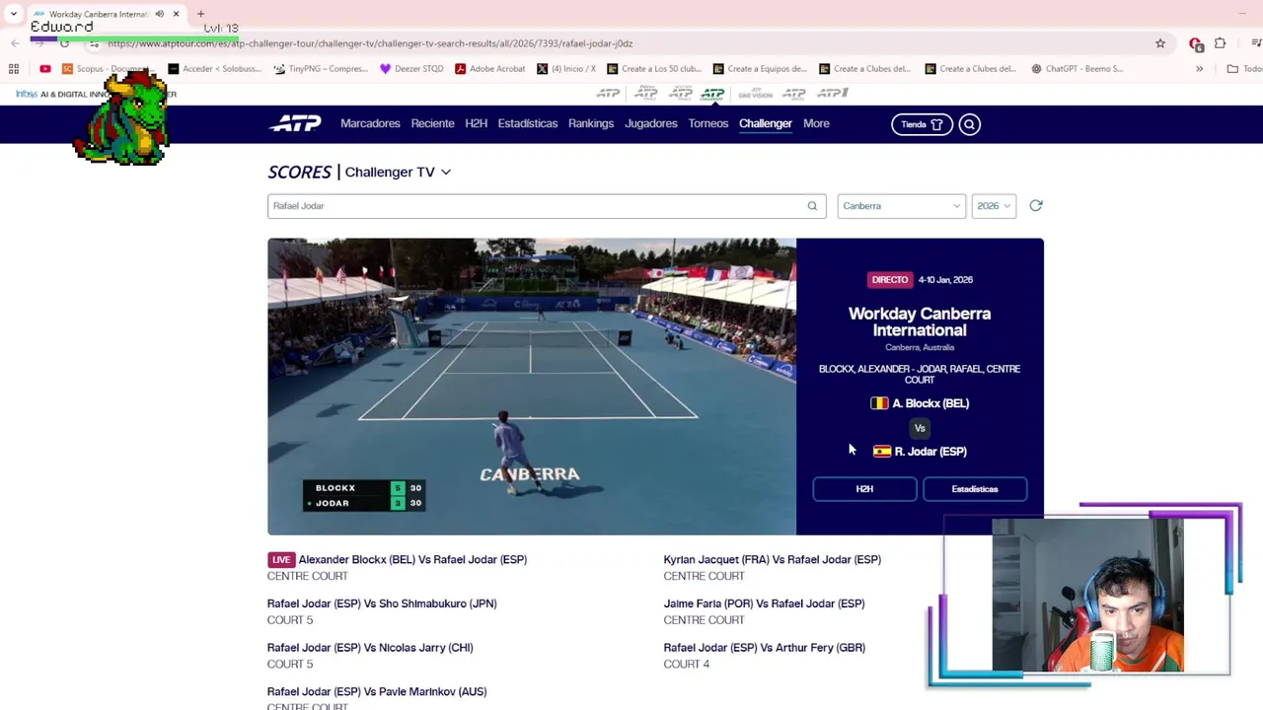This screenshot has height=710, width=1263.
Task: Open the X (Inicio / X) bookmark
Action: click(565, 69)
